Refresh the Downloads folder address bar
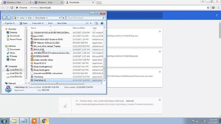 (63, 18)
